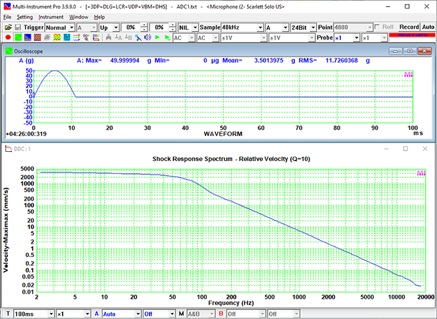Viewport: 437px width, 319px height.
Task: Open the Setting menu
Action: (25, 17)
